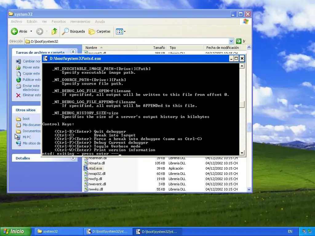Open the Inicio start button
Viewport: 315px width, 236px height.
point(15,231)
